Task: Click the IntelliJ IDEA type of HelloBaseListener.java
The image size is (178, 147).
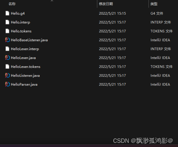Action: tap(160, 40)
